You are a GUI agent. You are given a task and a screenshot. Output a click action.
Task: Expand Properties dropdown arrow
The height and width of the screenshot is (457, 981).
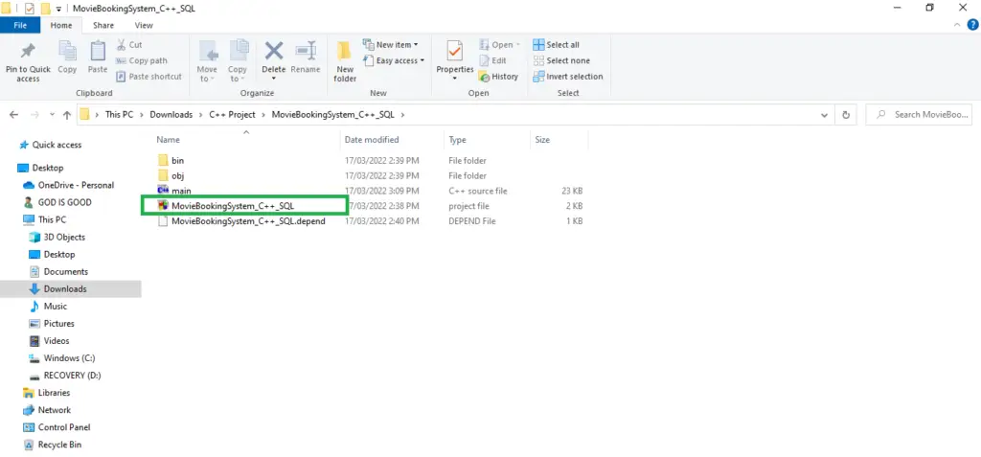(455, 79)
